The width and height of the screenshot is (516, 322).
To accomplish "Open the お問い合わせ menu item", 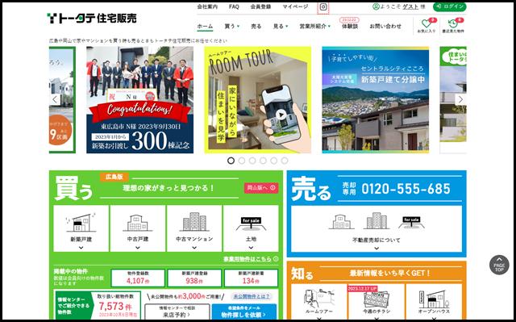I will (385, 27).
